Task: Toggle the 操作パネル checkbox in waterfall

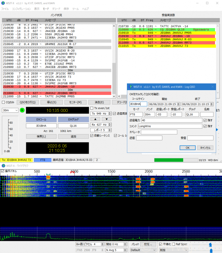Action: click(3, 171)
